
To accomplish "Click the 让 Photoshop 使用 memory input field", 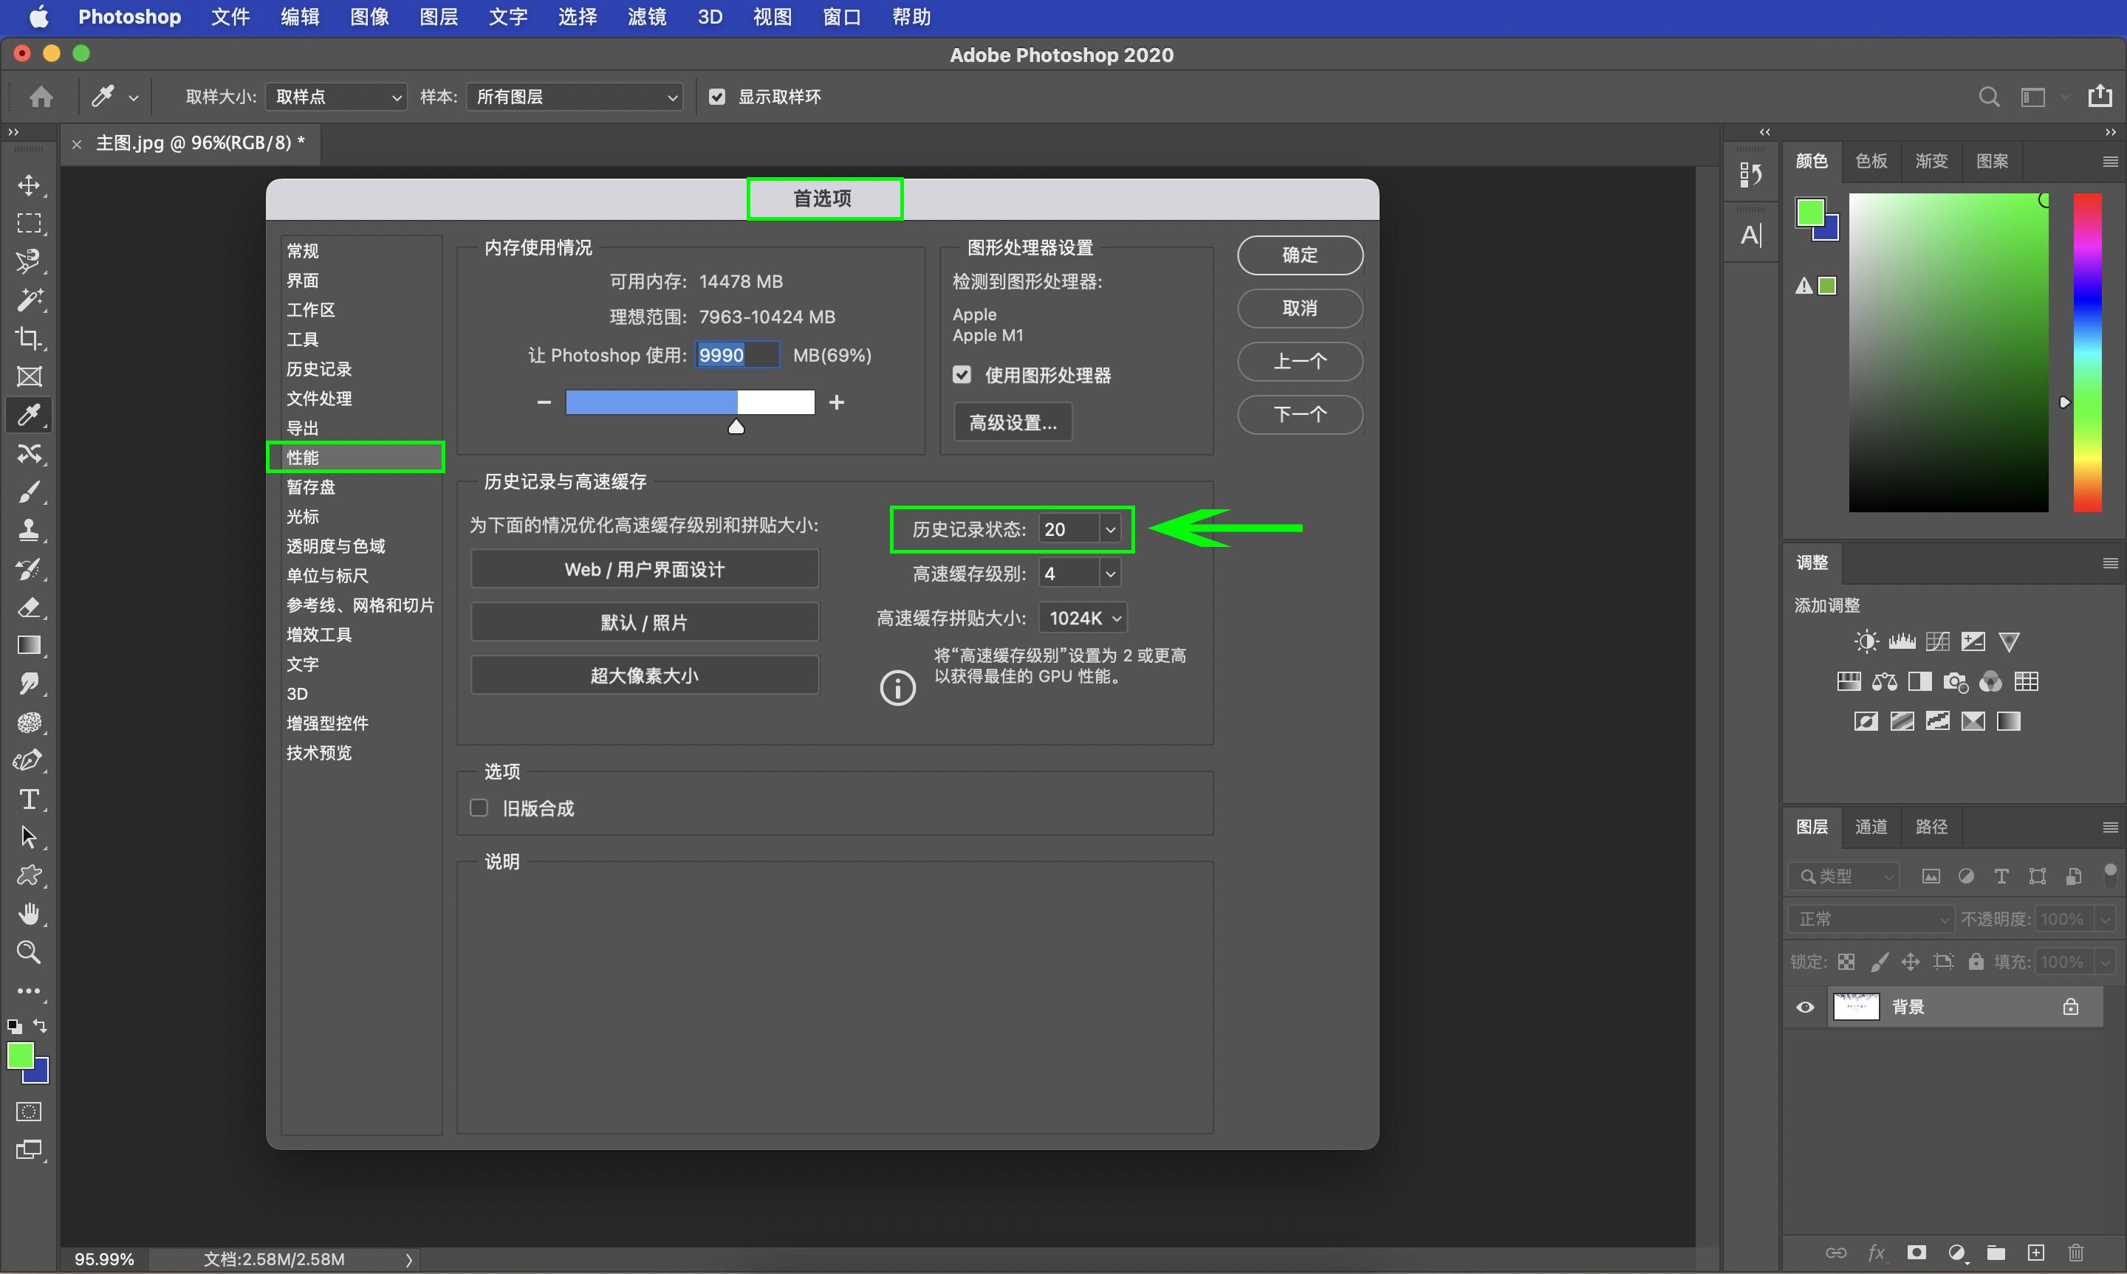I will [x=737, y=354].
